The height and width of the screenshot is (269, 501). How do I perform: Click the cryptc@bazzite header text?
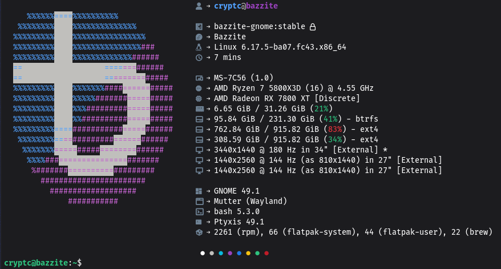pos(246,6)
